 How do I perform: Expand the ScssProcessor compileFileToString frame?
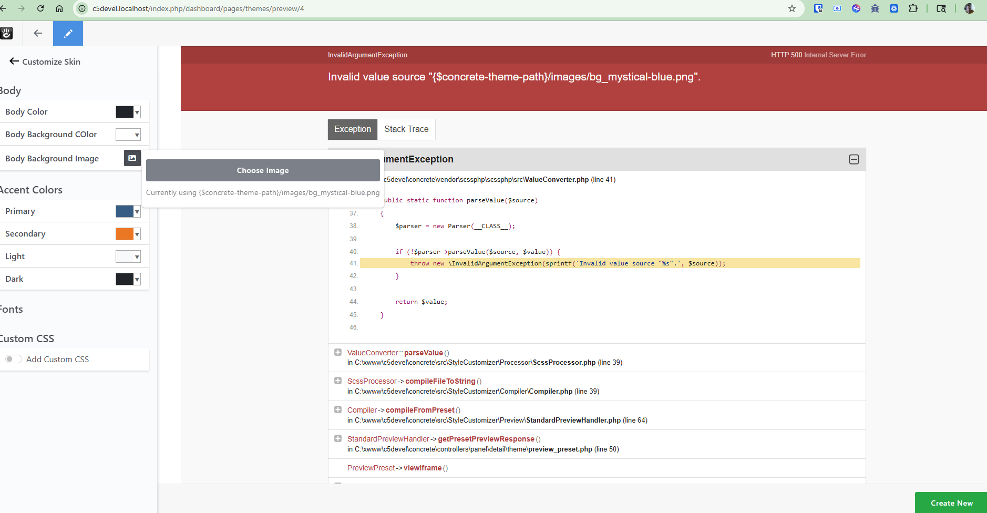click(x=338, y=381)
